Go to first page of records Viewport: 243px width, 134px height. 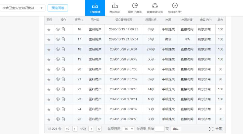coord(67,129)
